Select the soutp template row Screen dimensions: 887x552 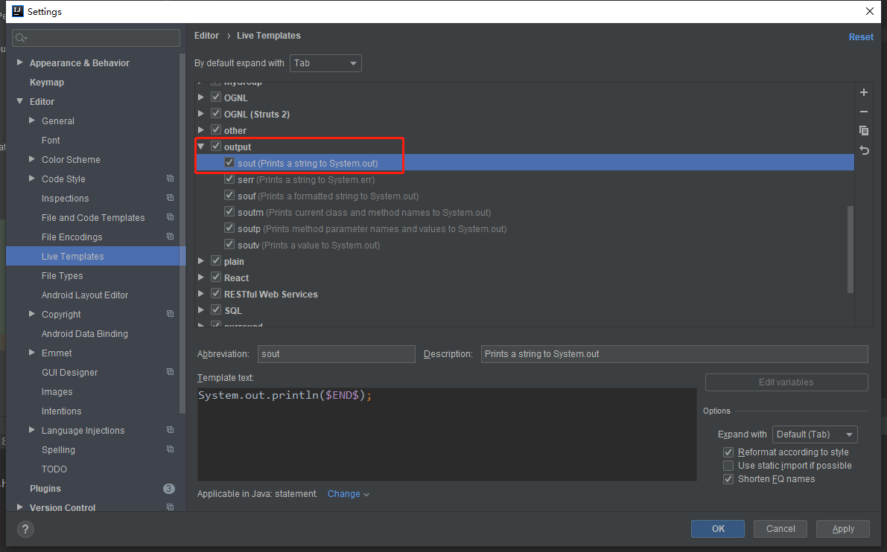[524, 229]
